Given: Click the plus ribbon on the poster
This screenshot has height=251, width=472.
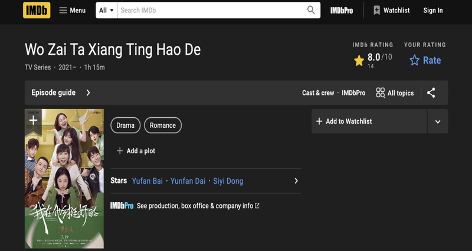Looking at the screenshot, I should pyautogui.click(x=33, y=120).
